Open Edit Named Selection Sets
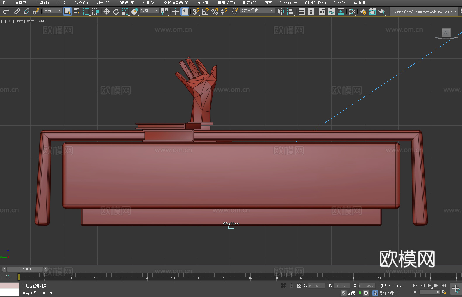The image size is (462, 297). point(235,11)
